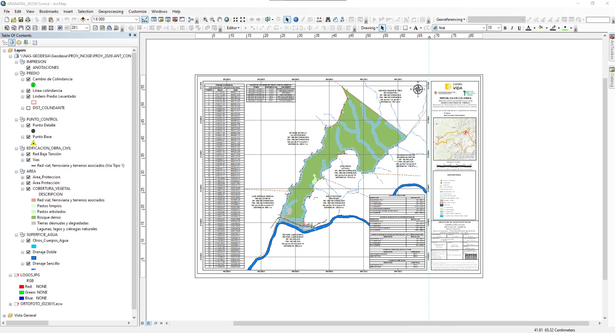Expand the Vista General data frame
Image resolution: width=615 pixels, height=333 pixels.
click(4, 315)
